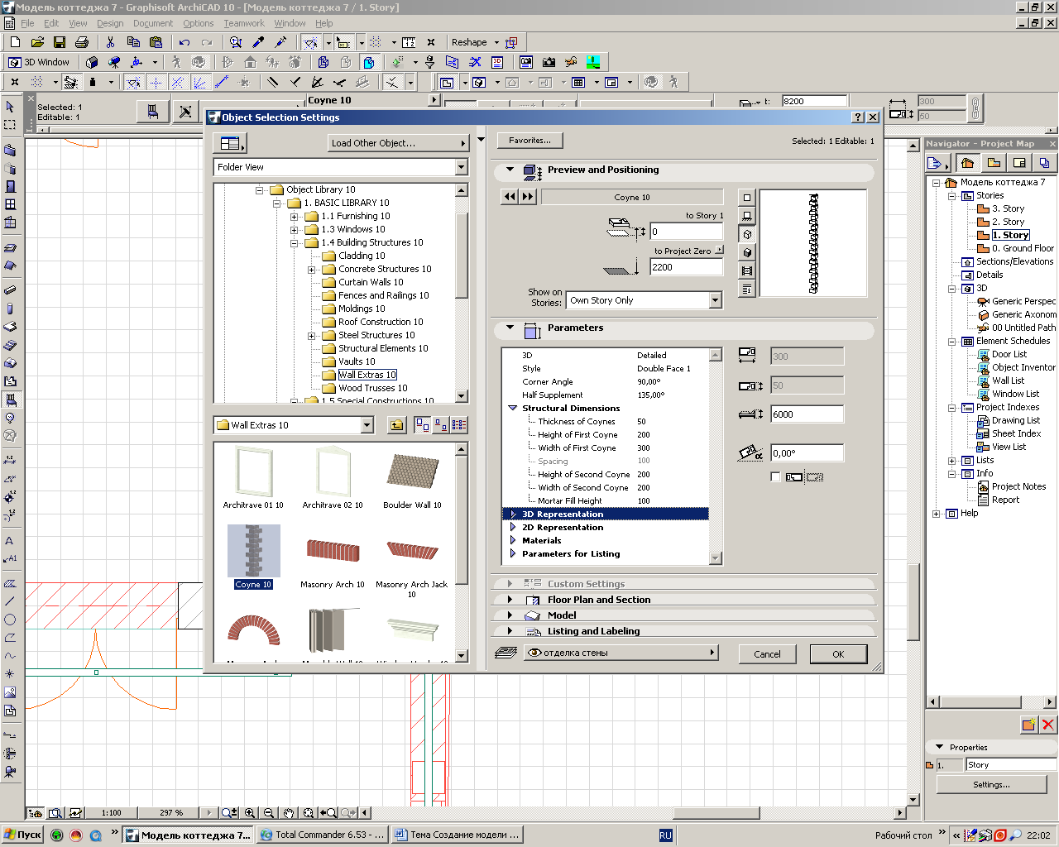Open the Teamwork menu
The width and height of the screenshot is (1059, 847).
click(x=244, y=23)
